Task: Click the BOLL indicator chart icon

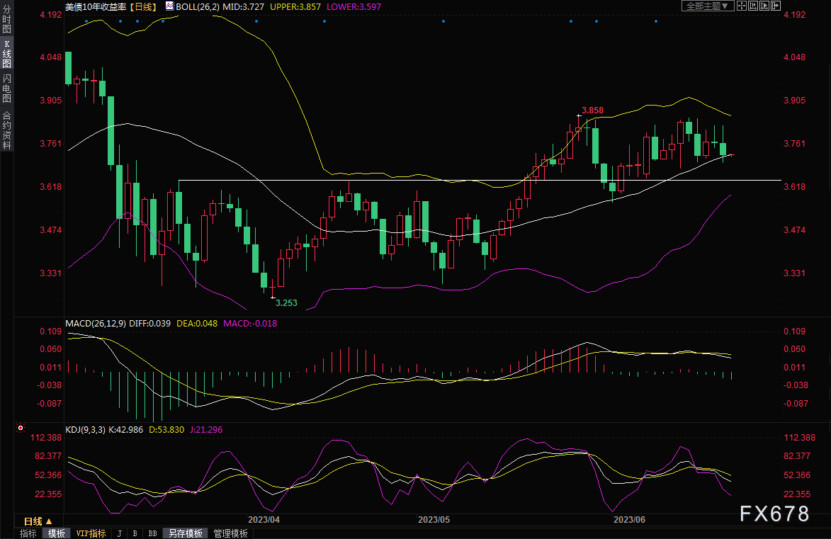Action: click(168, 6)
